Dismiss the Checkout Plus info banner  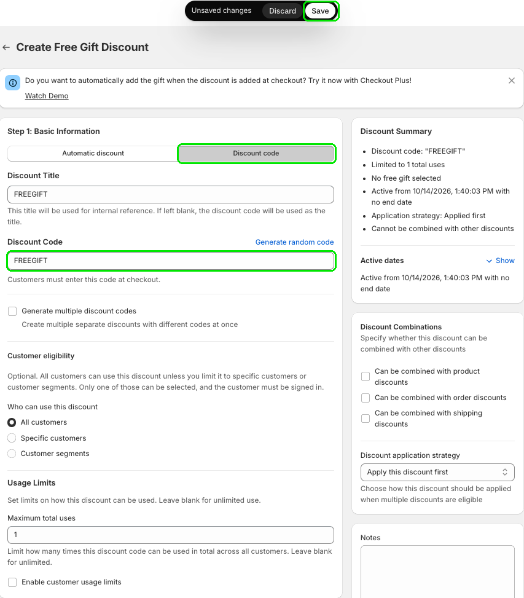click(512, 81)
